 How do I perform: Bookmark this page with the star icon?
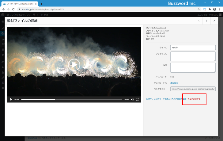198,10
